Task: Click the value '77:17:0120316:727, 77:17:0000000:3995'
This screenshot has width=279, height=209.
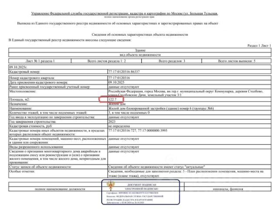Action: click(x=138, y=131)
